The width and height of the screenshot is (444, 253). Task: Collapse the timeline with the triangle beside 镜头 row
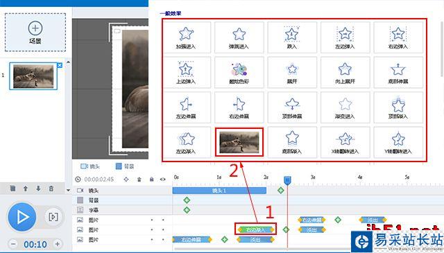68,191
